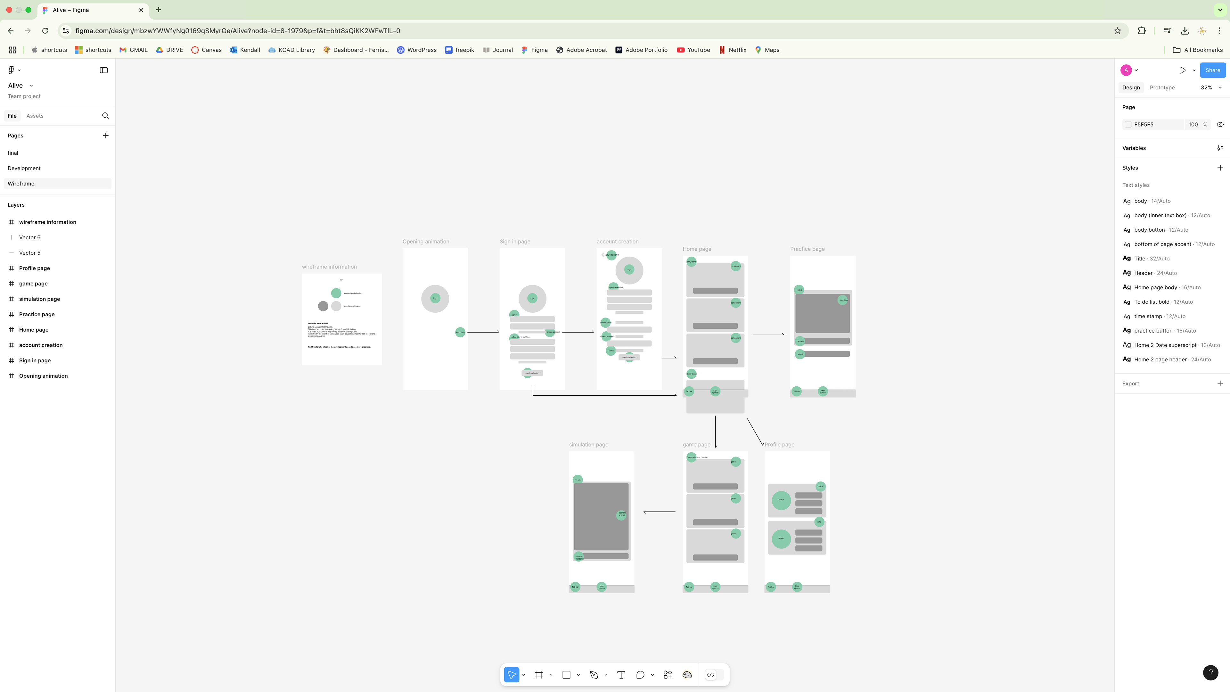This screenshot has height=692, width=1230.
Task: Switch to the Assets tab
Action: (x=35, y=116)
